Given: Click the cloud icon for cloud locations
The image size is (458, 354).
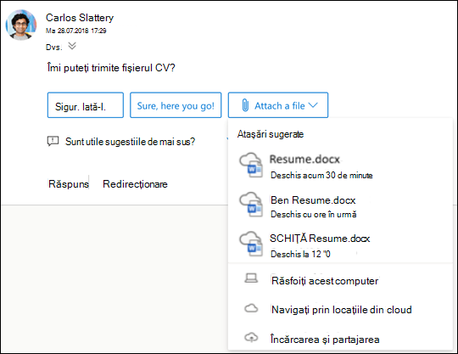Looking at the screenshot, I should click(x=251, y=308).
